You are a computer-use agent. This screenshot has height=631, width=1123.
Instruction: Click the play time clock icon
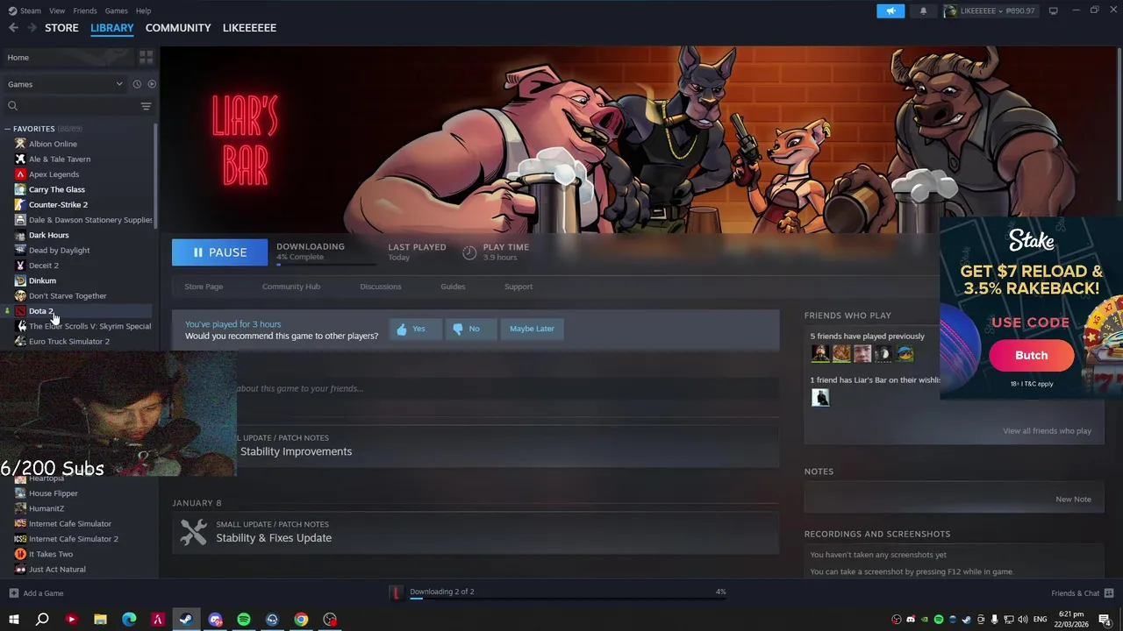(469, 252)
